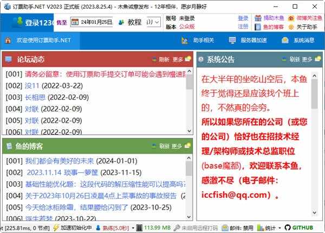Viewport: 325px width, 233px height.
Task: Open the 服务器加速 menu
Action: pos(248,40)
